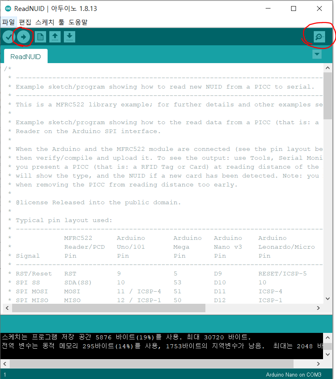Open the Serial Monitor magnifier icon
Viewport: 336px width, 379px height.
coord(319,37)
